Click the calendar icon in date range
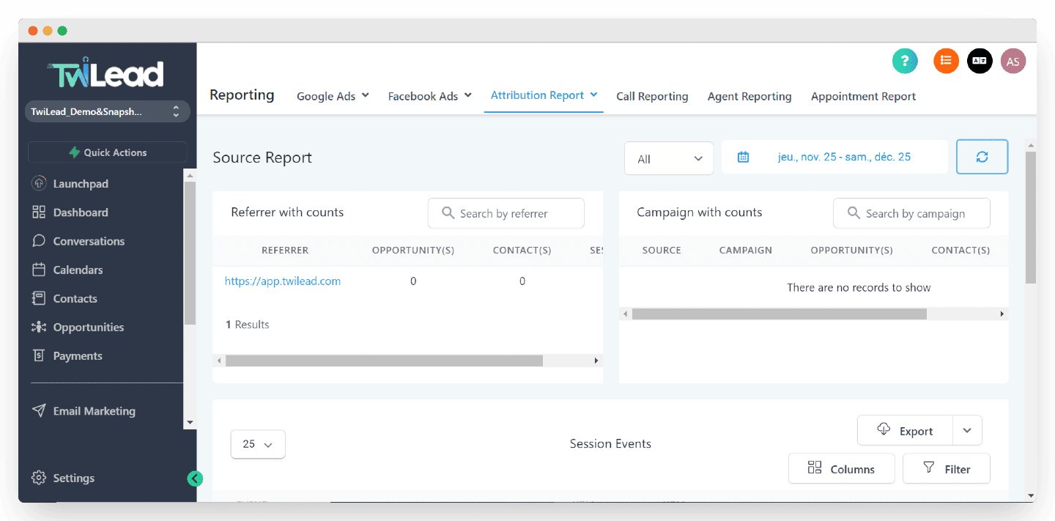 tap(743, 157)
